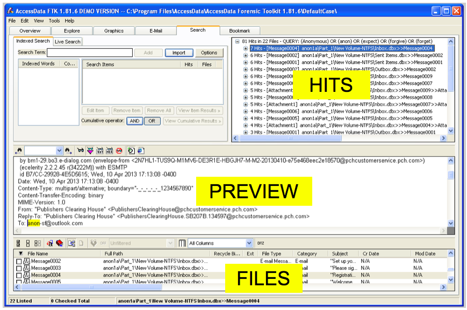Click the uncheck all in list icon

click(x=38, y=243)
